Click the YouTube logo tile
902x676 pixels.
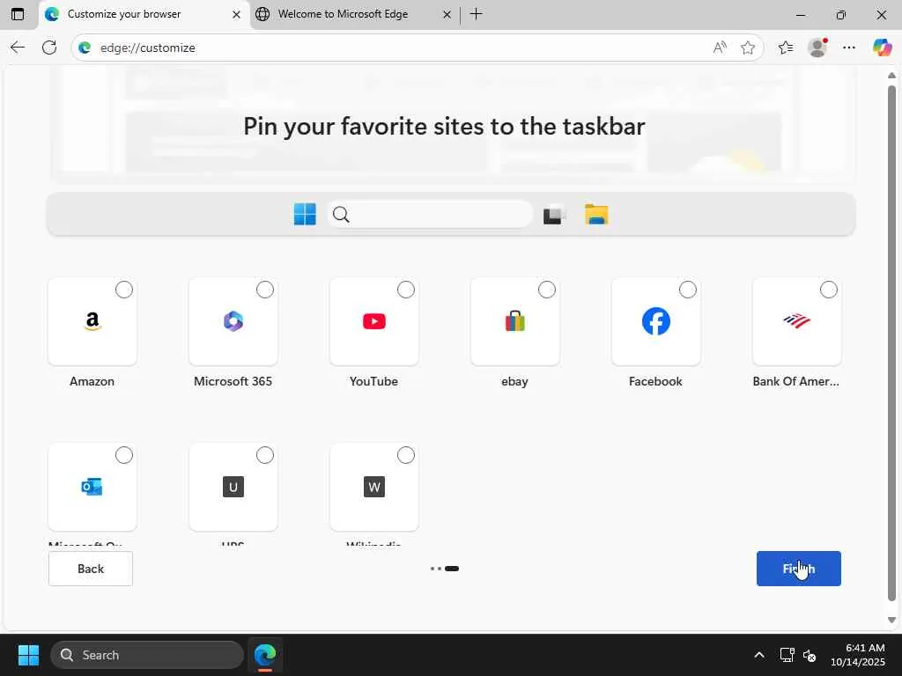[373, 321]
